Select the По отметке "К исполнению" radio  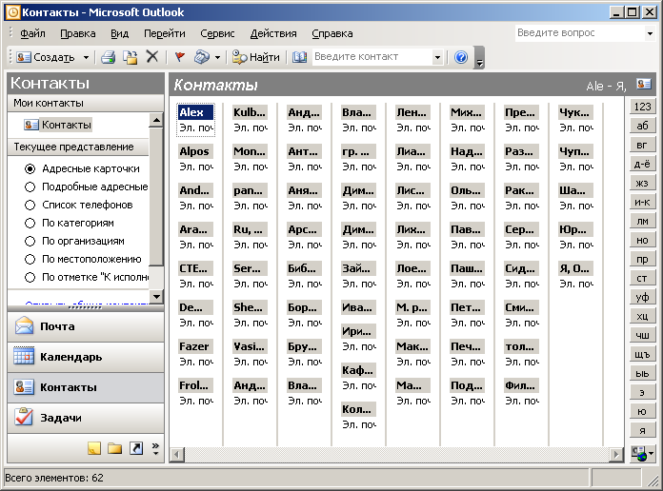coord(30,277)
